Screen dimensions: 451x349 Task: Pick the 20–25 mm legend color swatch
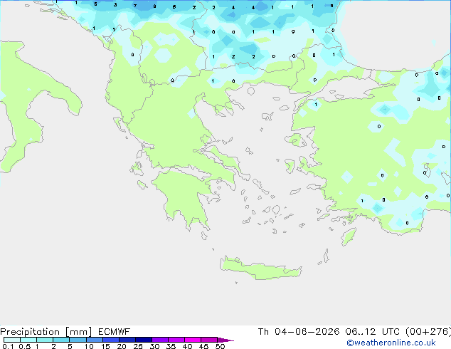click(x=127, y=340)
